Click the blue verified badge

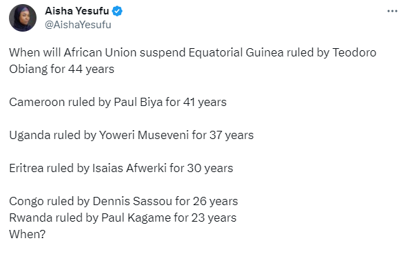(x=117, y=11)
